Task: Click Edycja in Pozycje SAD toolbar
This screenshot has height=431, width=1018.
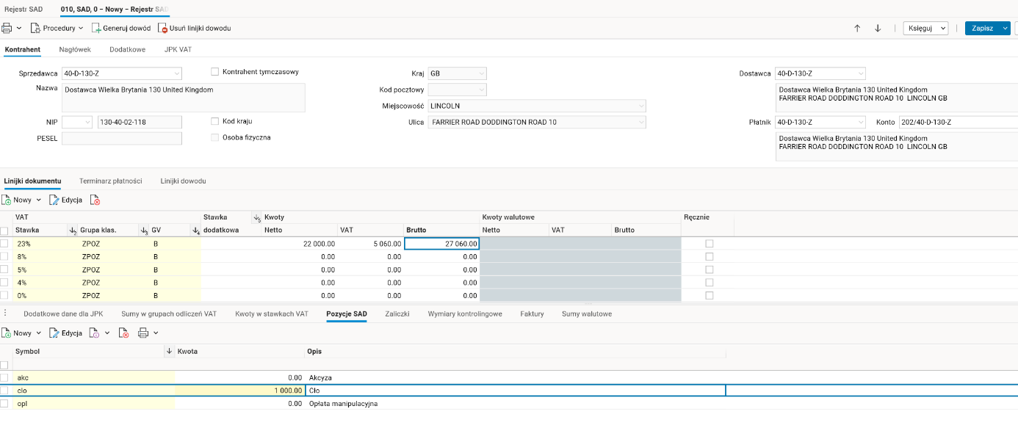Action: [65, 333]
